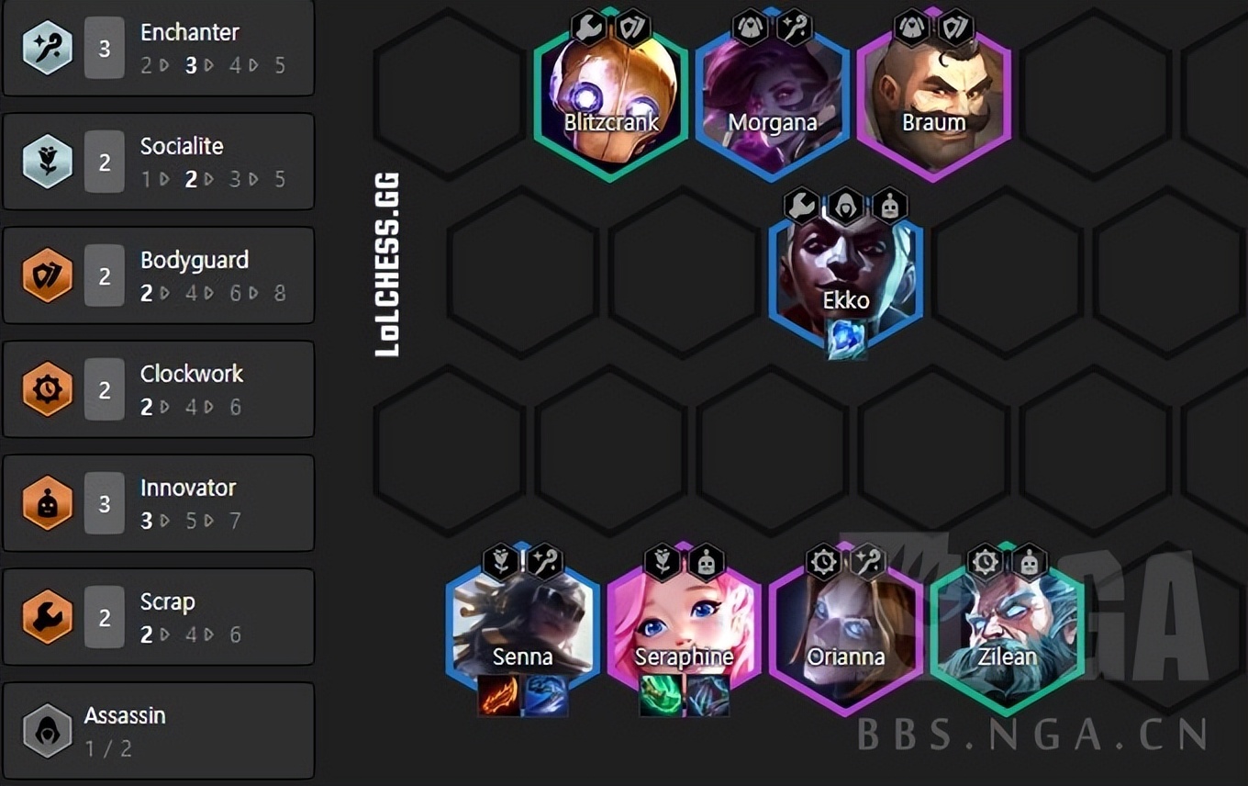Viewport: 1248px width, 786px height.
Task: Open the Scrap trait row
Action: (159, 617)
